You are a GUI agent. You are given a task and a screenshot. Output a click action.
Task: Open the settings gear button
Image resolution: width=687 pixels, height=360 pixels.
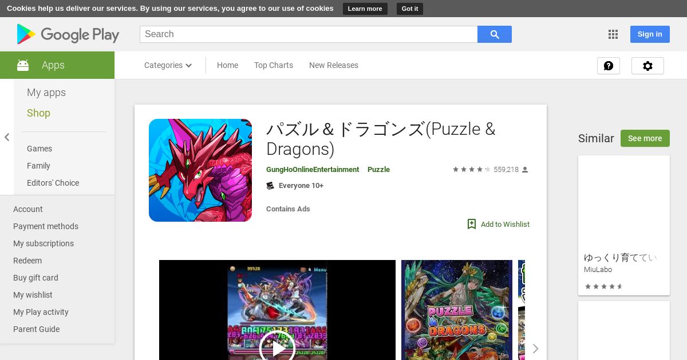647,66
